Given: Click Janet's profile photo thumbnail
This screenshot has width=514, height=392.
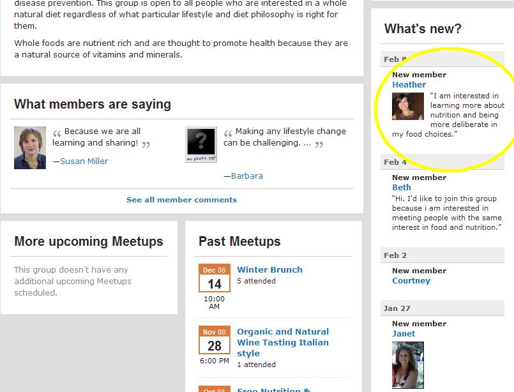Looking at the screenshot, I should click(407, 365).
